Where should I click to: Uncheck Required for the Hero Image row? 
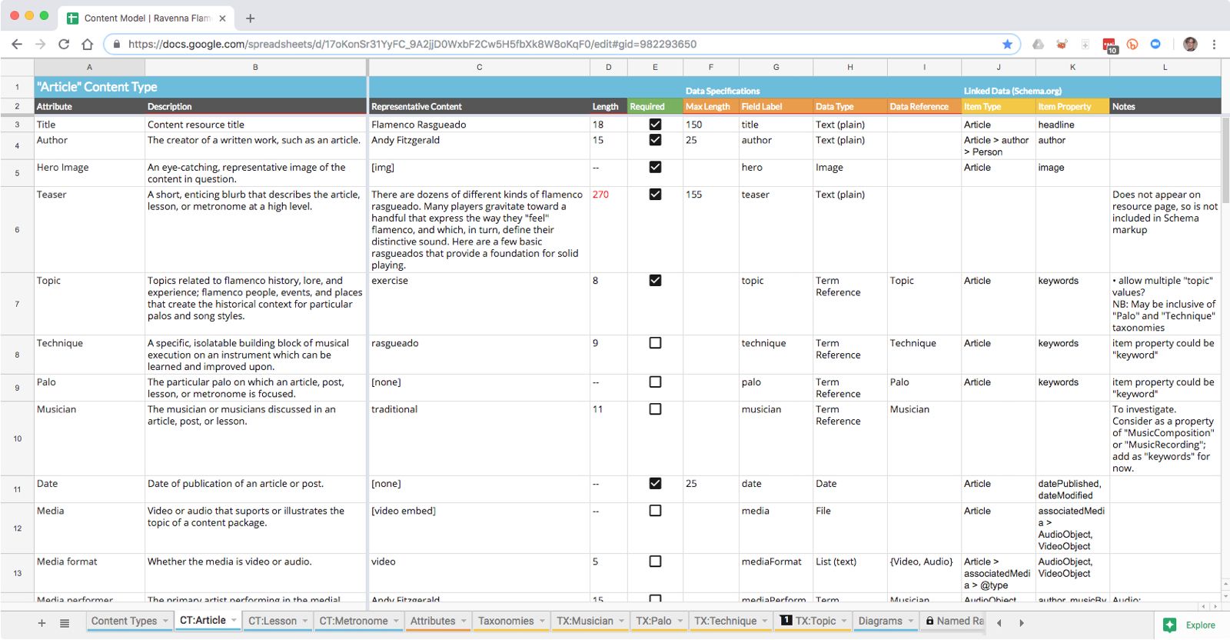tap(655, 167)
